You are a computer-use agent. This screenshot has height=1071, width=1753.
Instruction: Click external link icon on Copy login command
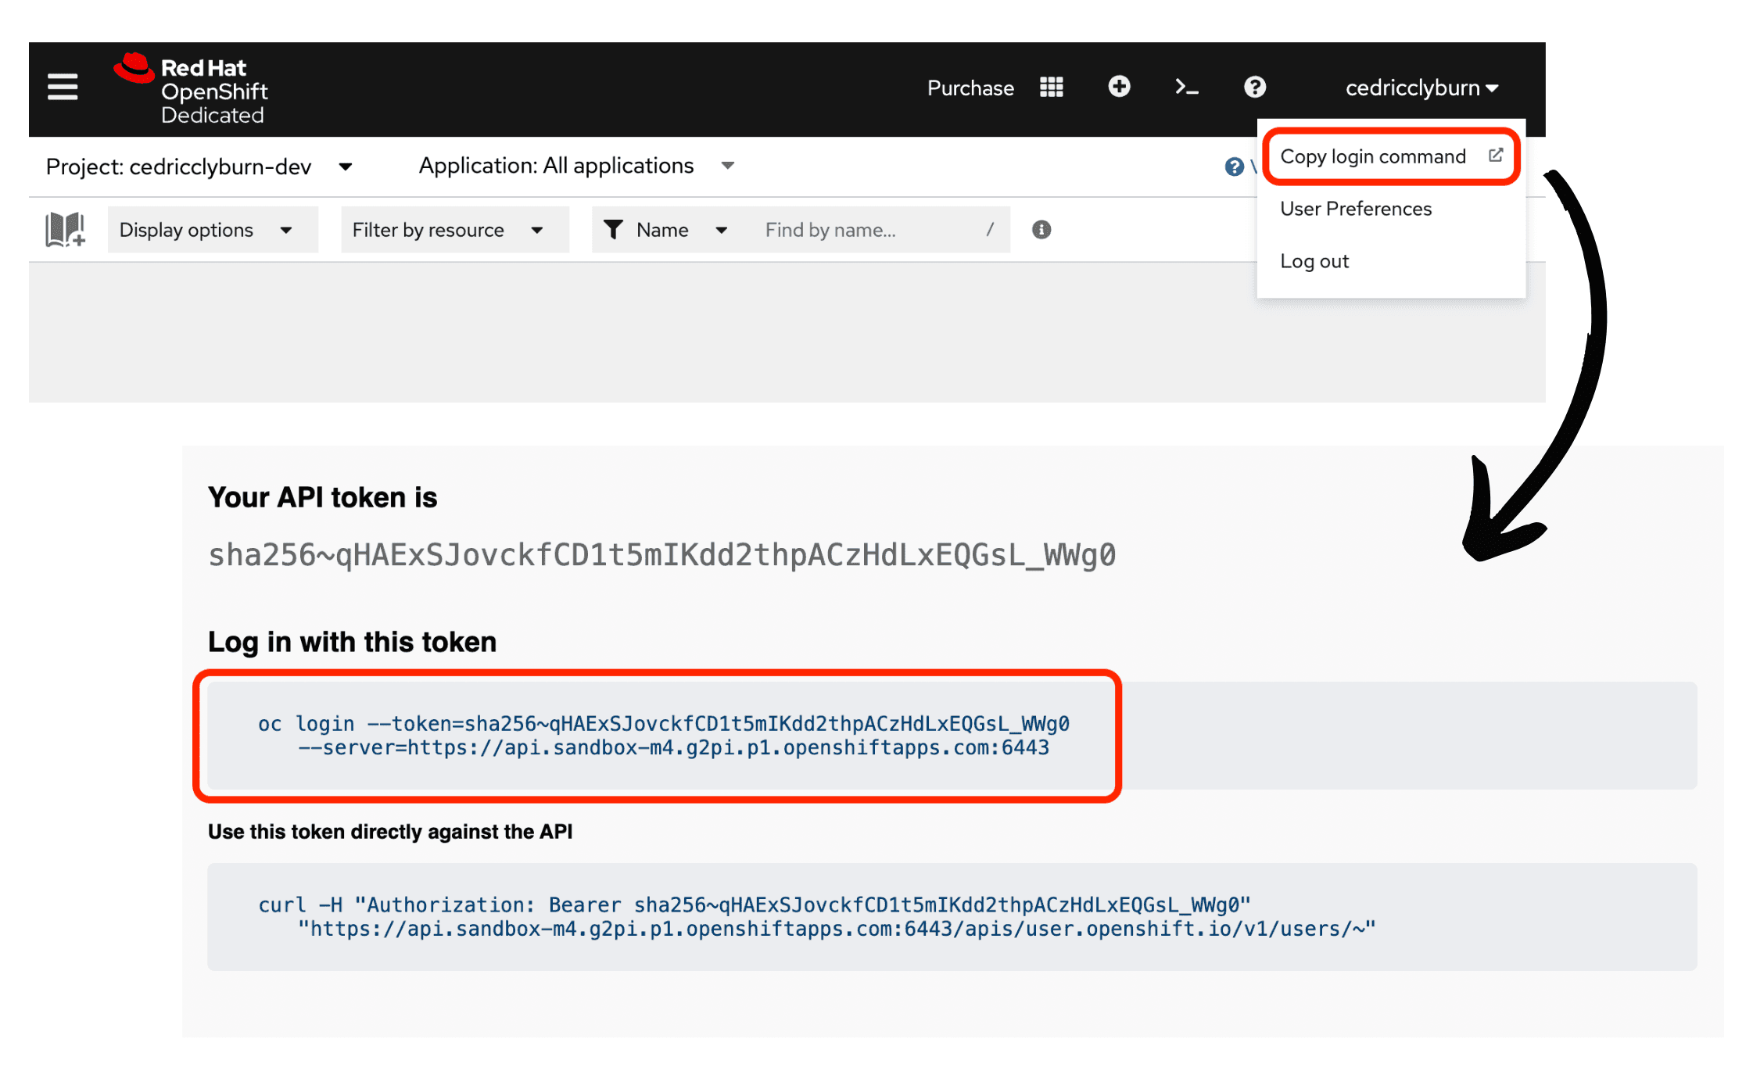point(1495,156)
